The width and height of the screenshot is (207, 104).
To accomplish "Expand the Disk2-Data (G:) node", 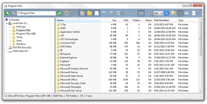I will click(7, 51).
